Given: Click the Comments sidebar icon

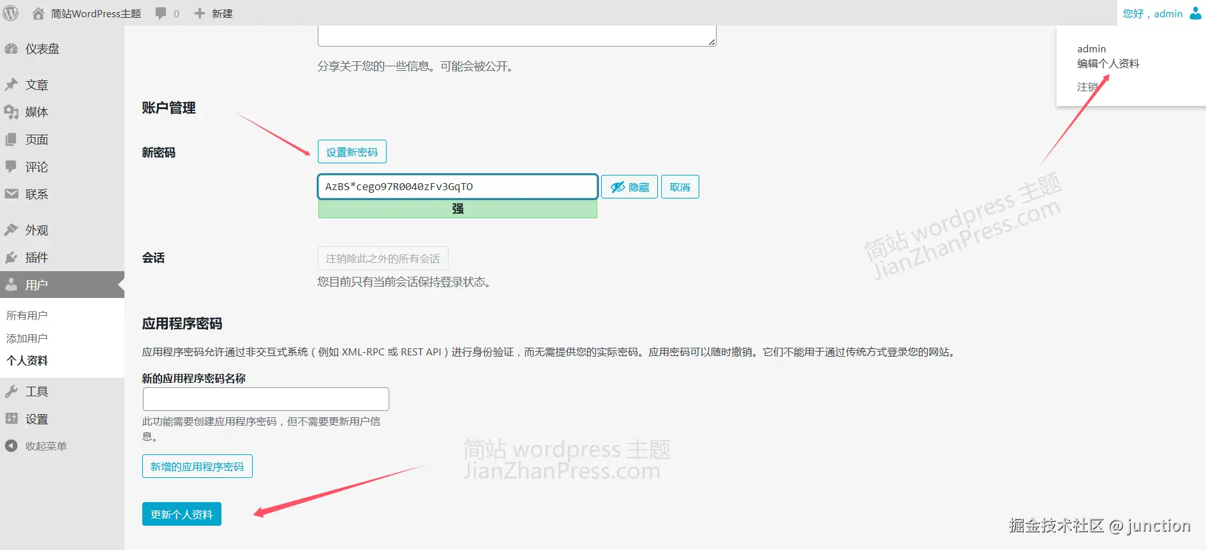Looking at the screenshot, I should (x=11, y=167).
